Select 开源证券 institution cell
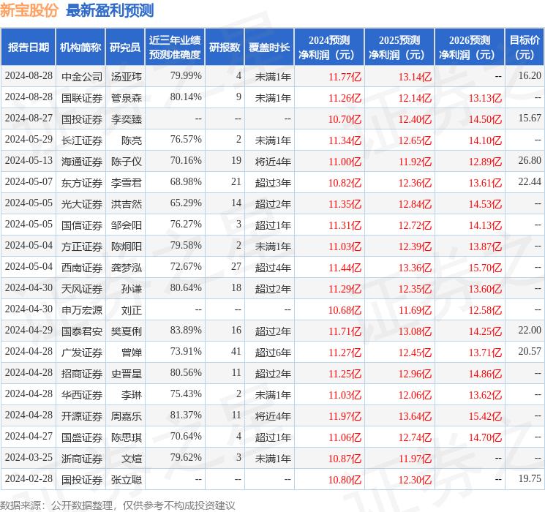The image size is (545, 512). tap(82, 416)
